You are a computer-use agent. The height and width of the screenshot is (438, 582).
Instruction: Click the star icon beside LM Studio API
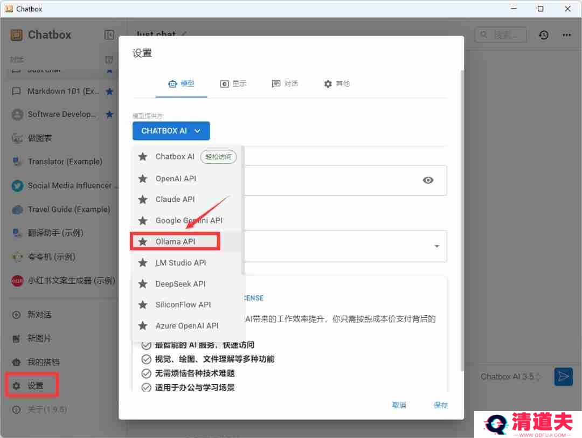click(x=143, y=263)
